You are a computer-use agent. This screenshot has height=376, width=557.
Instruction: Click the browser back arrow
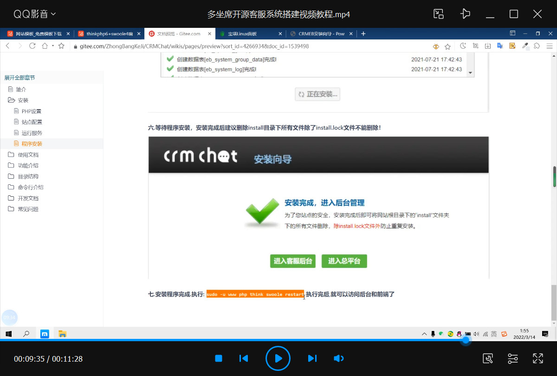(x=8, y=46)
